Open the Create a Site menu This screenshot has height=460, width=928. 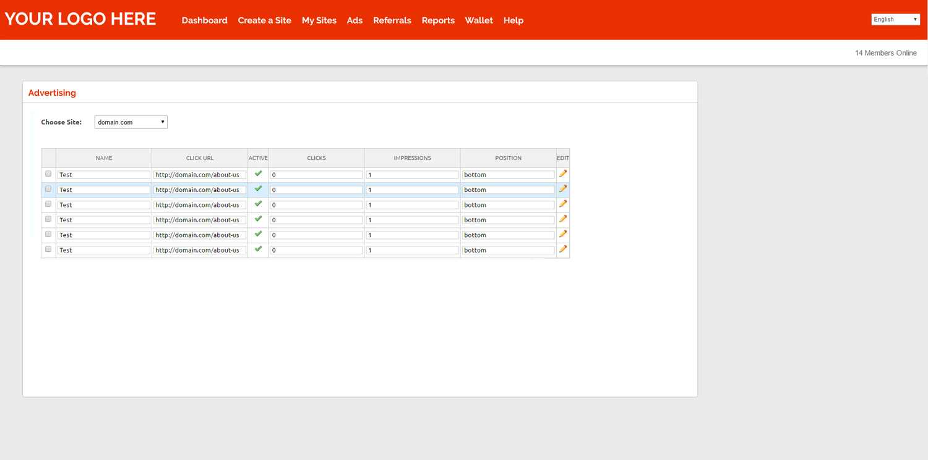pos(265,20)
